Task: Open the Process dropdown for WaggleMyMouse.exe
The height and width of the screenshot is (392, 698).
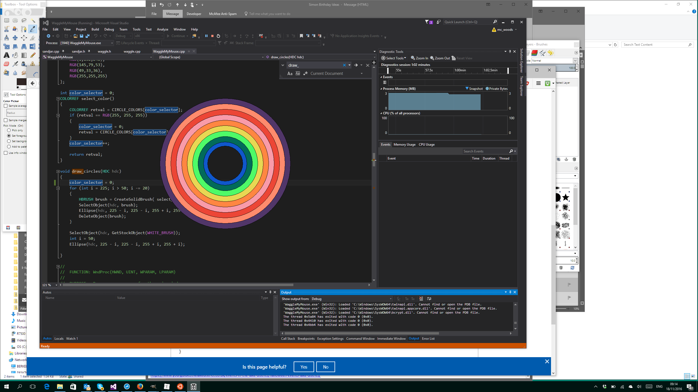Action: [112, 43]
